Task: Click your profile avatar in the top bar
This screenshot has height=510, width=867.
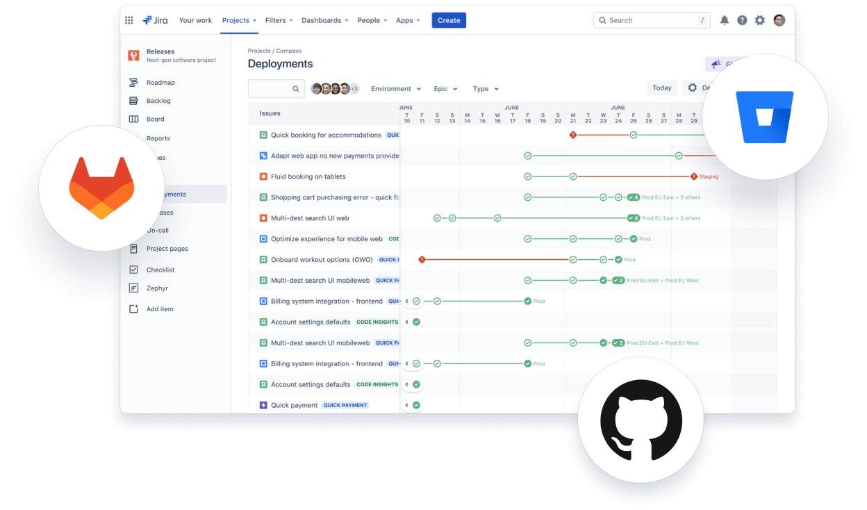Action: tap(779, 19)
